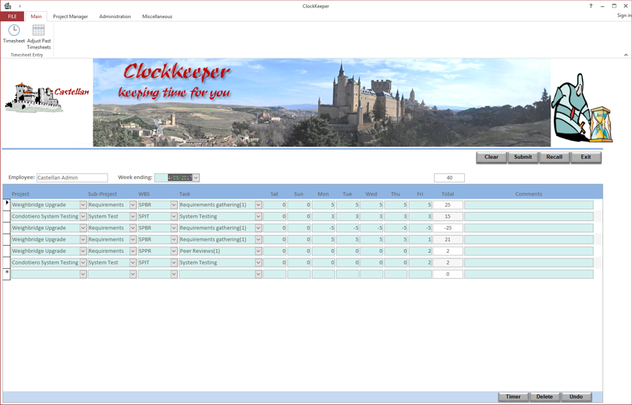Click the knight with hourglass image

582,108
